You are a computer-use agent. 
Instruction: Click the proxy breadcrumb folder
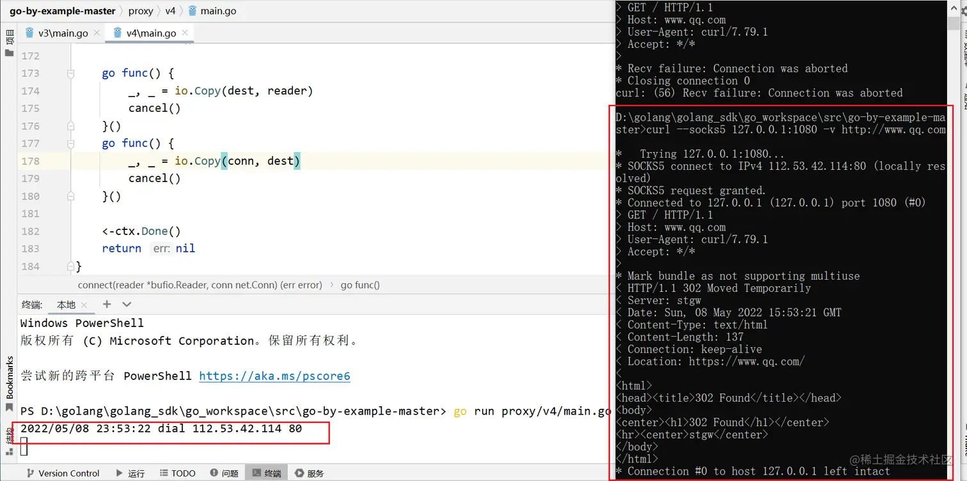141,11
